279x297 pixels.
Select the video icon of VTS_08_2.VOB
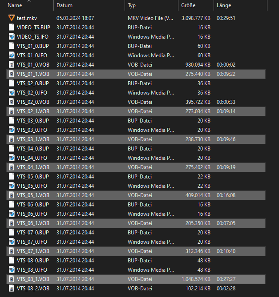point(12,288)
